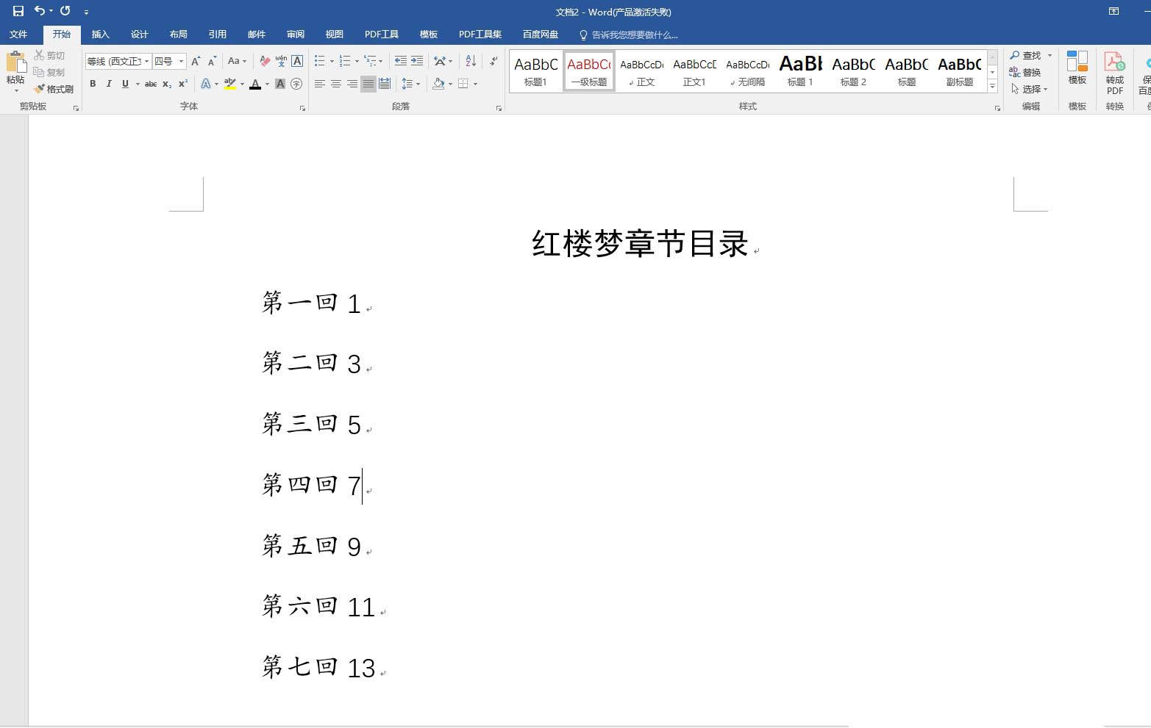Switch to the 插入 ribbon tab
The image size is (1151, 728).
[100, 34]
